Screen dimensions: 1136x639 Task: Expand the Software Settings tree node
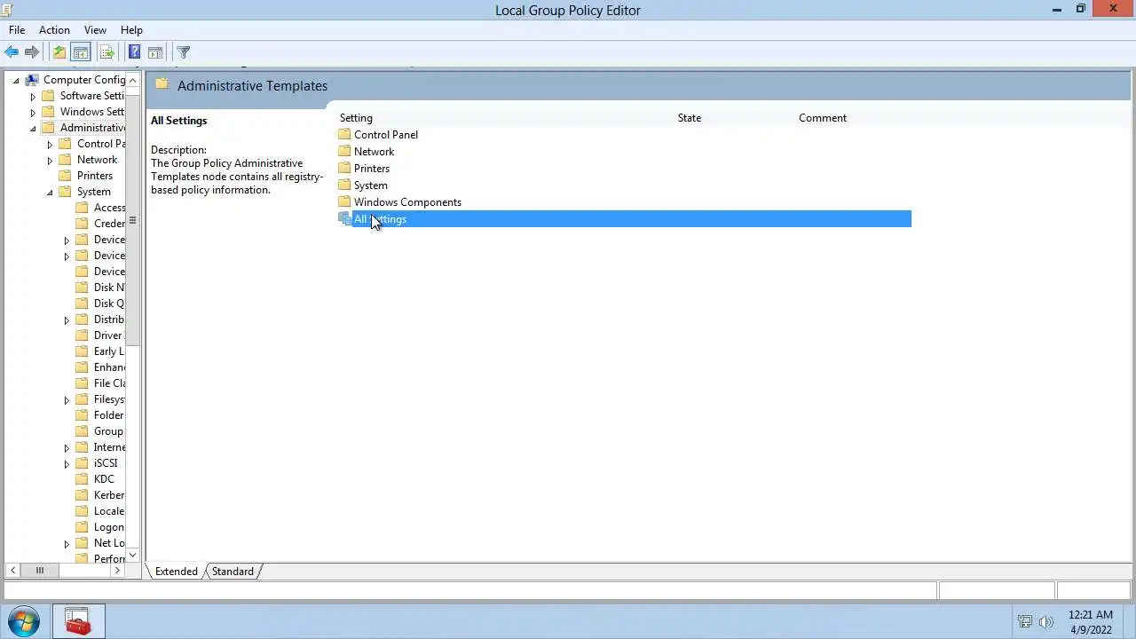click(x=33, y=96)
